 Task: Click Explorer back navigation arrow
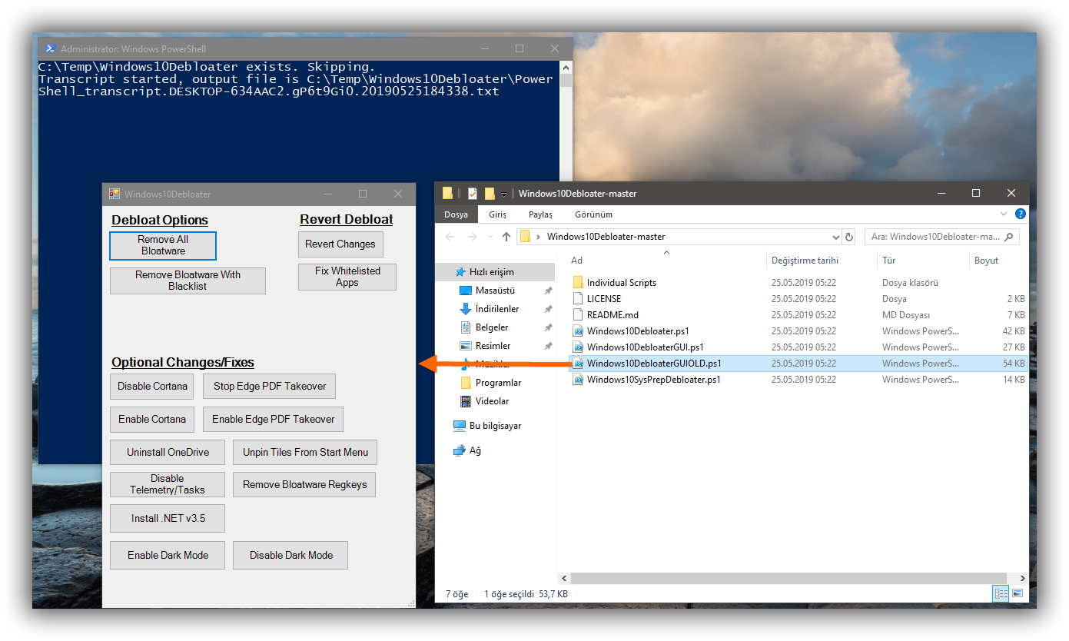pos(450,237)
